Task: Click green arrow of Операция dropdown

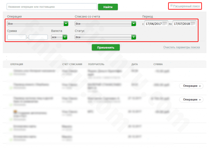Action: tap(66, 24)
